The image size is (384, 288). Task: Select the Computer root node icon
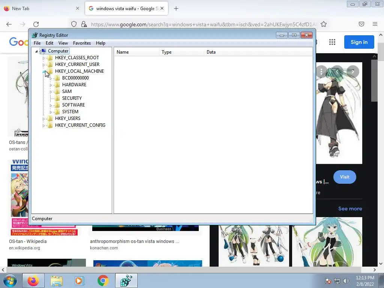coord(43,51)
